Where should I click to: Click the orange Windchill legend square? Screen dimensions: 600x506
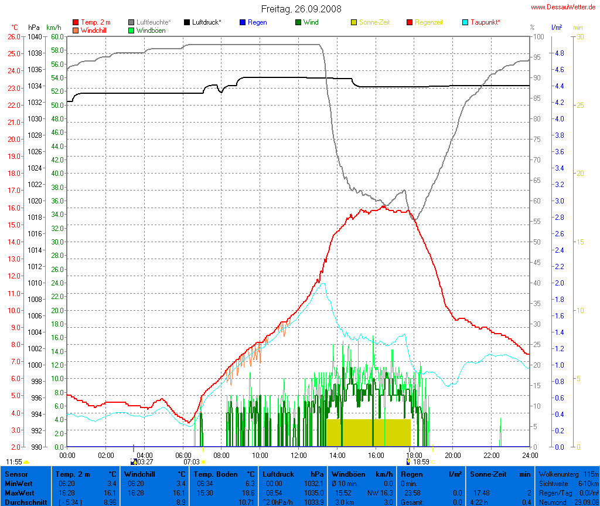[x=76, y=30]
